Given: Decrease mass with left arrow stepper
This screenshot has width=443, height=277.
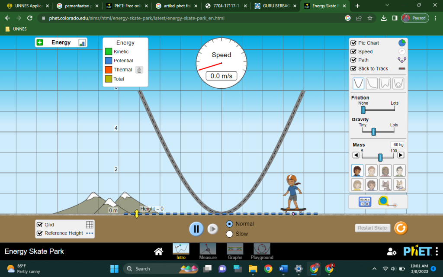Looking at the screenshot, I should coord(356,155).
